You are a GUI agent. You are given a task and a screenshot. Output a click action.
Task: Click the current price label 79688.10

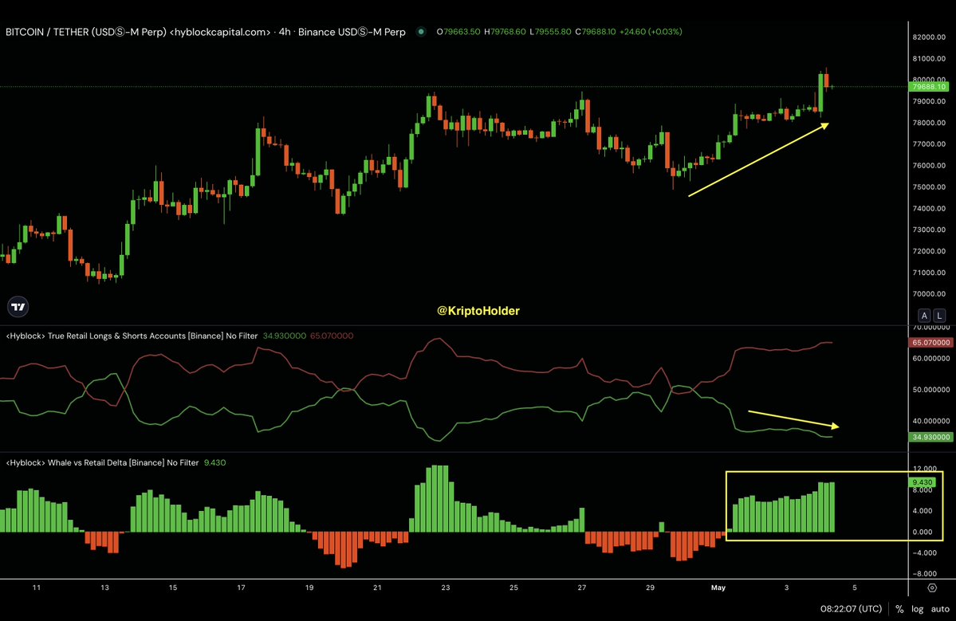(x=929, y=87)
